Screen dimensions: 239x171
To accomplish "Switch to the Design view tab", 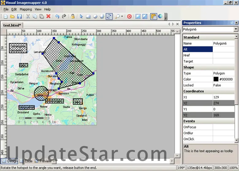I will point(9,161).
